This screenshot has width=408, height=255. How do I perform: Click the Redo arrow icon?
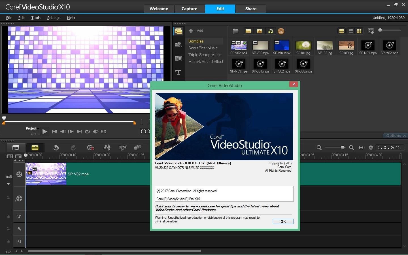(73, 148)
